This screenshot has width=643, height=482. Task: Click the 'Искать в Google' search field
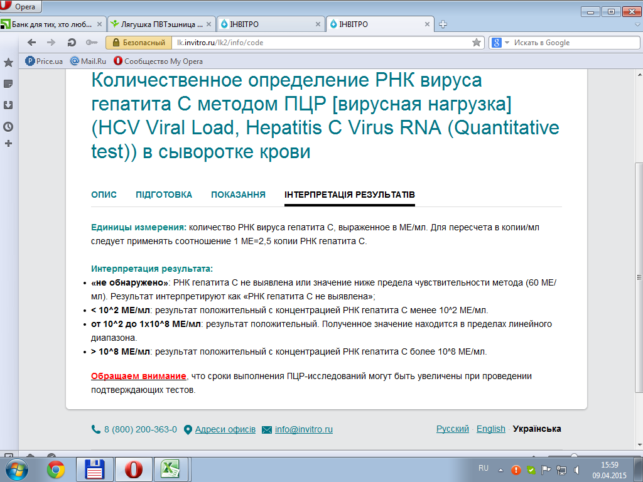click(x=575, y=42)
